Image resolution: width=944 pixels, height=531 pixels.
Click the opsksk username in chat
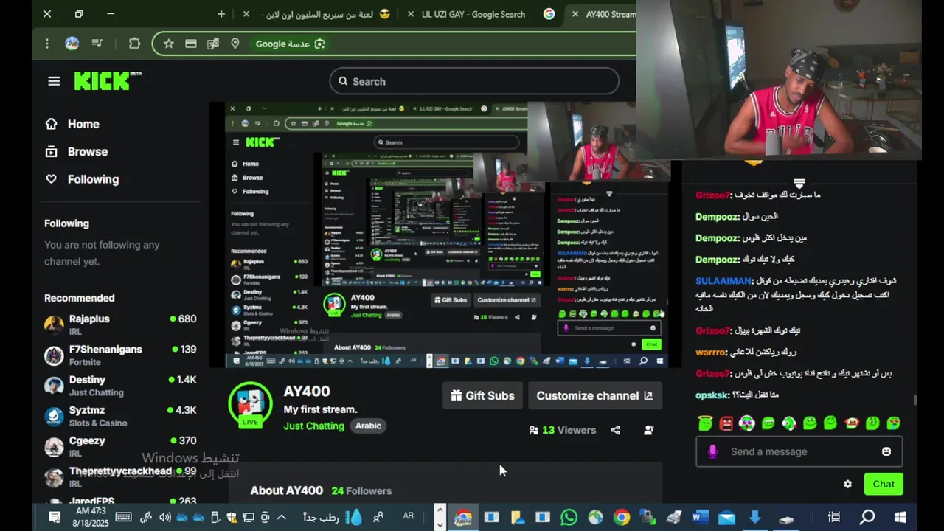(x=712, y=395)
